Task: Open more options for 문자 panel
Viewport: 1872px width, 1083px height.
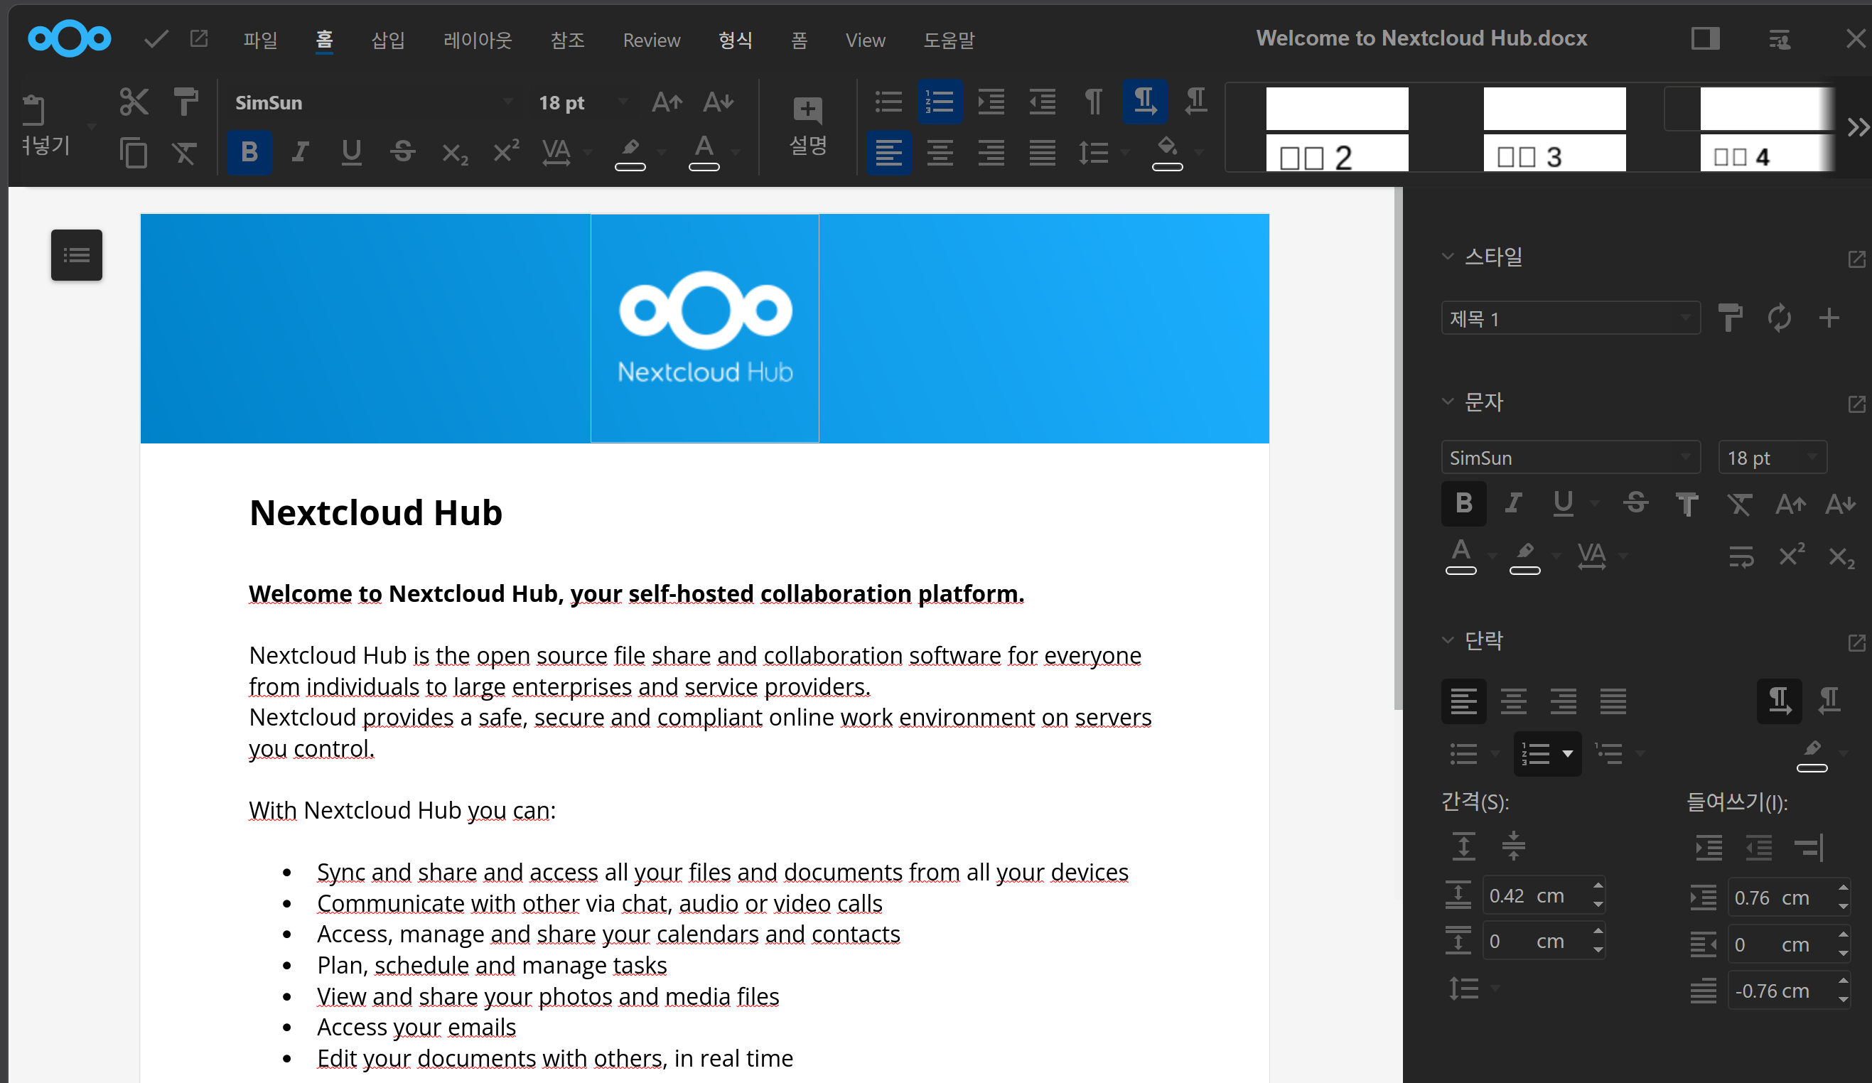Action: coord(1856,404)
